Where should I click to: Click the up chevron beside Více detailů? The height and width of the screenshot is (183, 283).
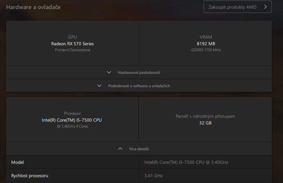pyautogui.click(x=120, y=149)
